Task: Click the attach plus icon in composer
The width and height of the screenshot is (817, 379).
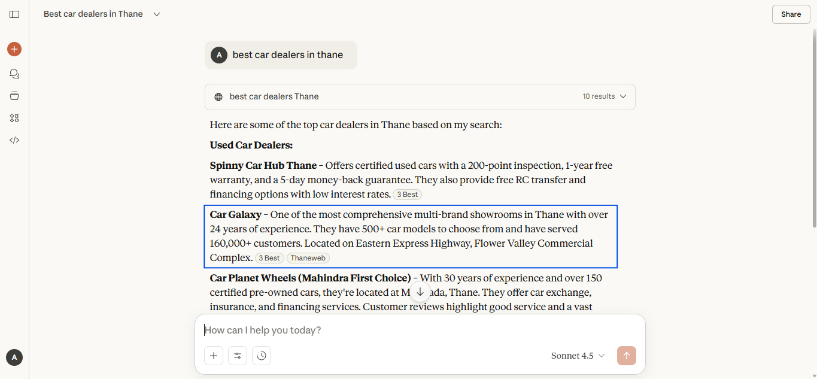Action: click(214, 356)
